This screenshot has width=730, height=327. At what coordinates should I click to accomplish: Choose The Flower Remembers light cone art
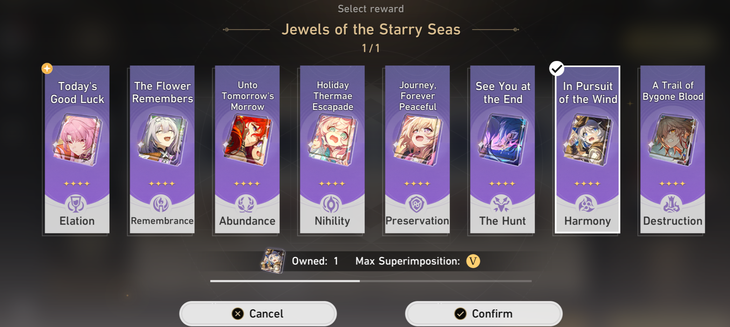click(x=162, y=140)
